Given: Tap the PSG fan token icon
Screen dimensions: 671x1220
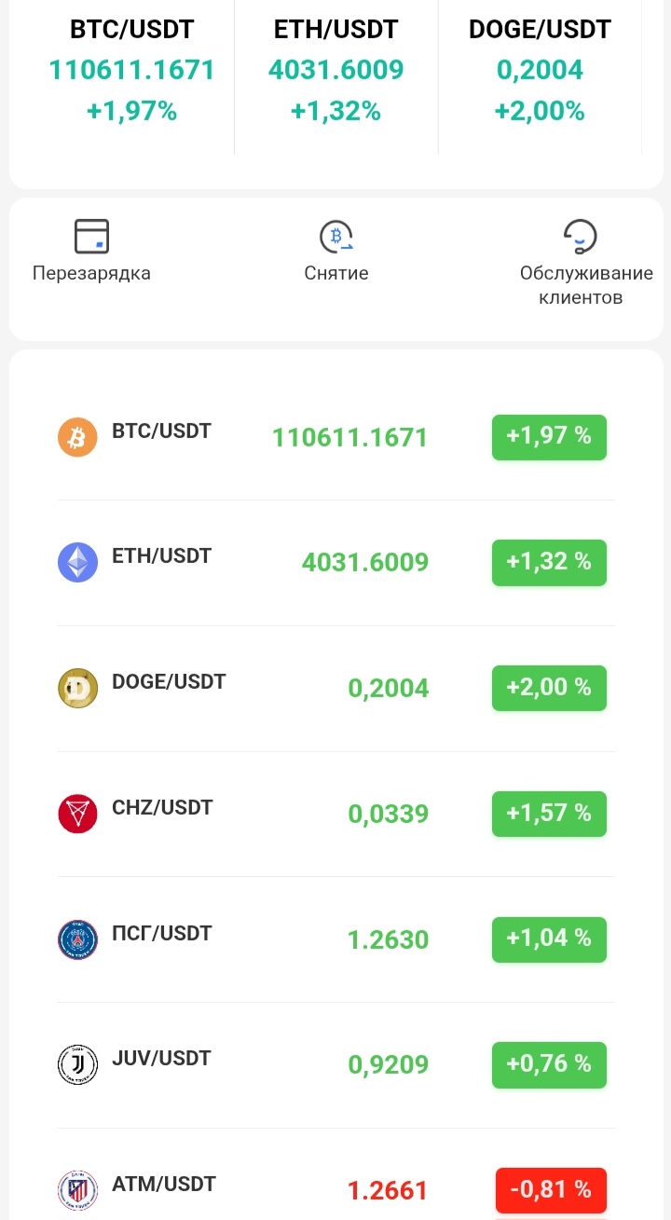Looking at the screenshot, I should click(x=77, y=939).
